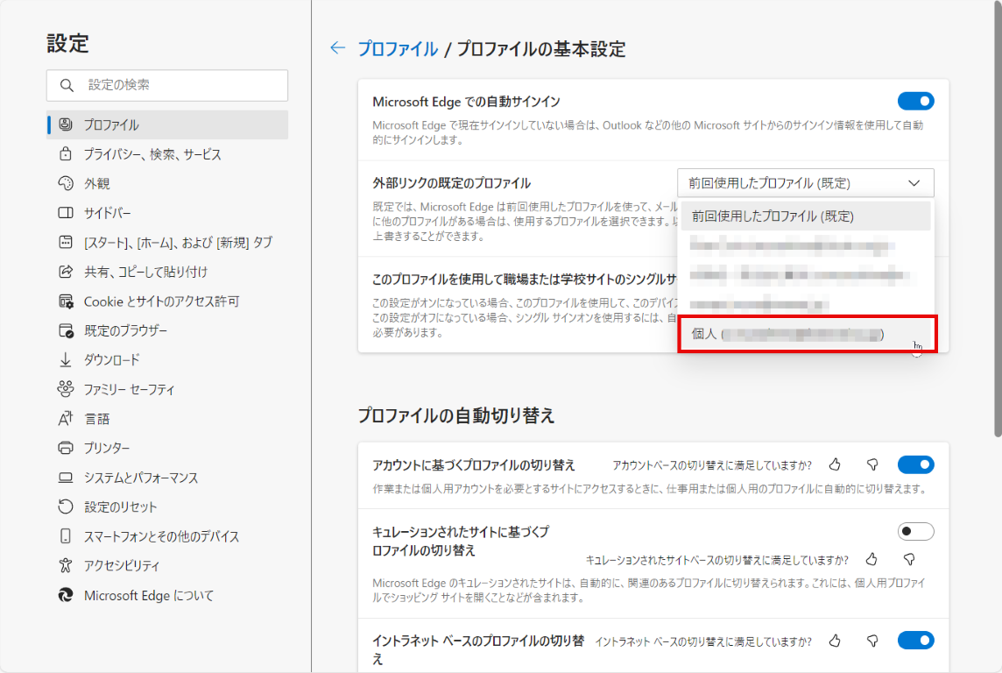Click the スマートフォンとその他のデバイス phone icon
The height and width of the screenshot is (673, 1002).
click(66, 536)
